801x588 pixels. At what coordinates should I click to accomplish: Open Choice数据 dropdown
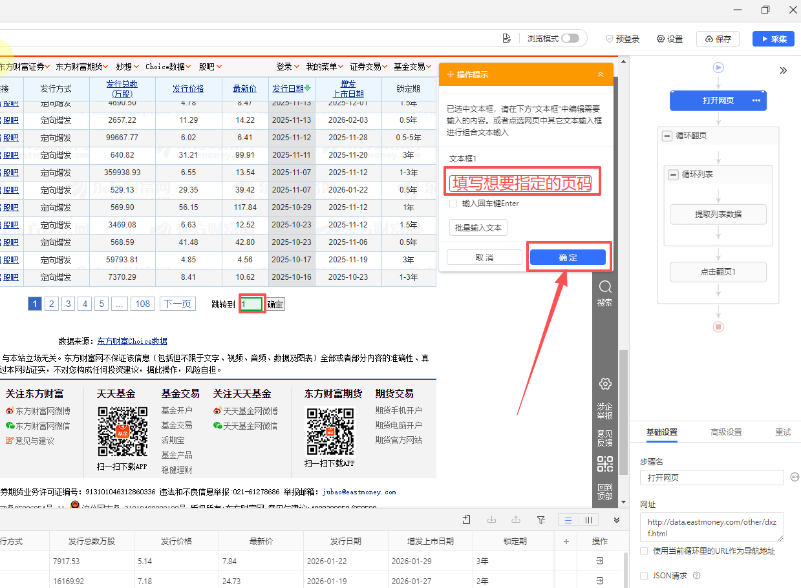click(169, 67)
